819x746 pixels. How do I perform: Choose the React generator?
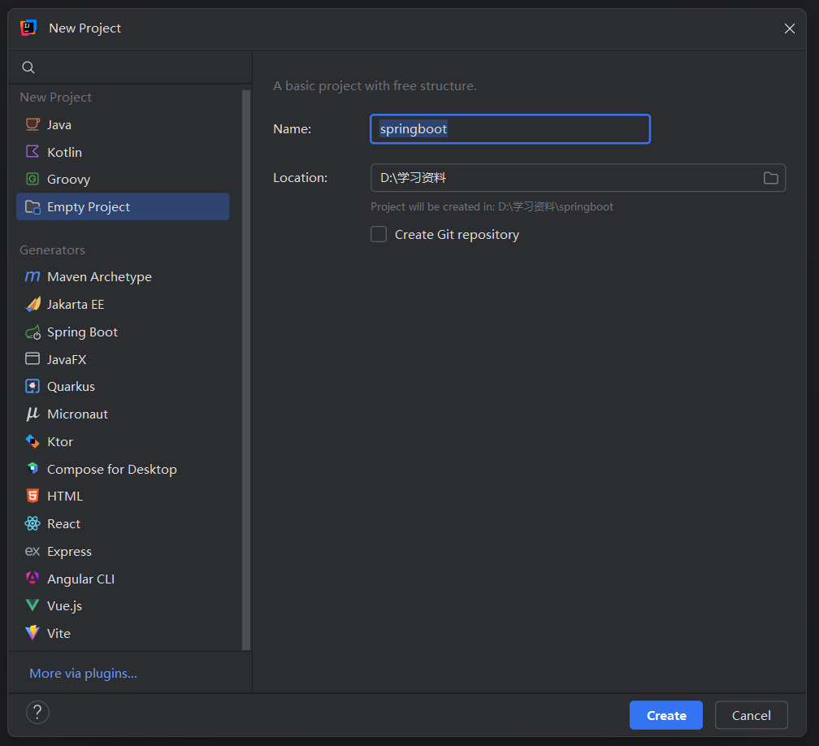pos(123,523)
